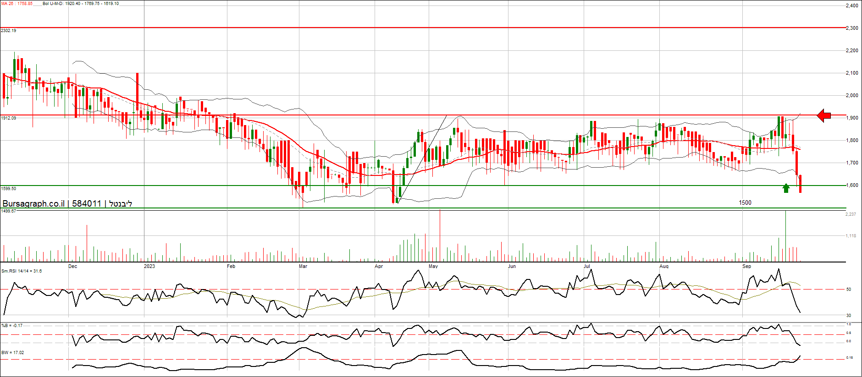Image resolution: width=862 pixels, height=377 pixels.
Task: Click the Bol U-M-D indicator label
Action: (x=81, y=4)
